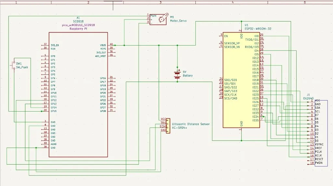The height and width of the screenshot is (186, 333).
Task: Click the 'SENSOR_VP' pin label
Action: click(x=232, y=43)
